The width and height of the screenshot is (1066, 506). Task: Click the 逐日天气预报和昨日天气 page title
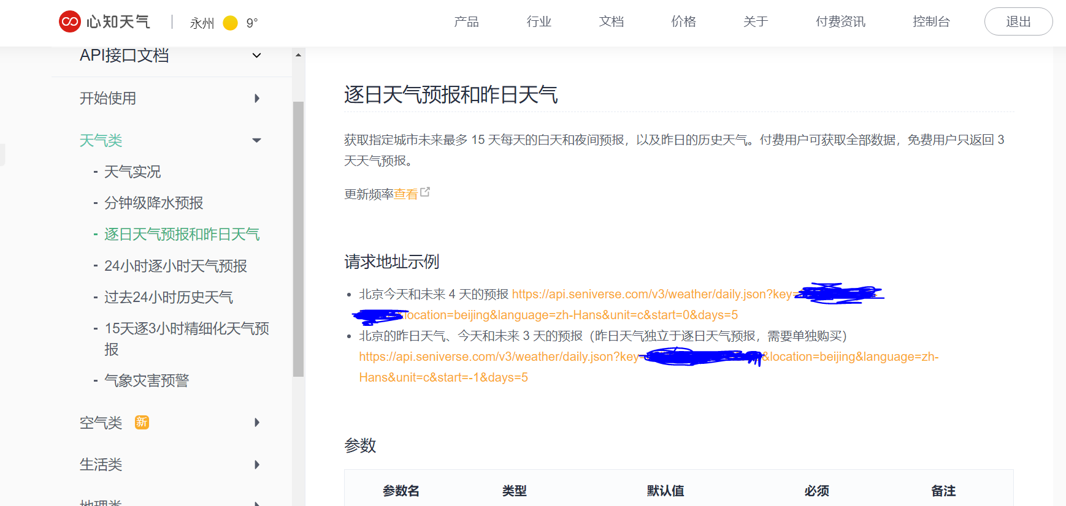tap(451, 95)
